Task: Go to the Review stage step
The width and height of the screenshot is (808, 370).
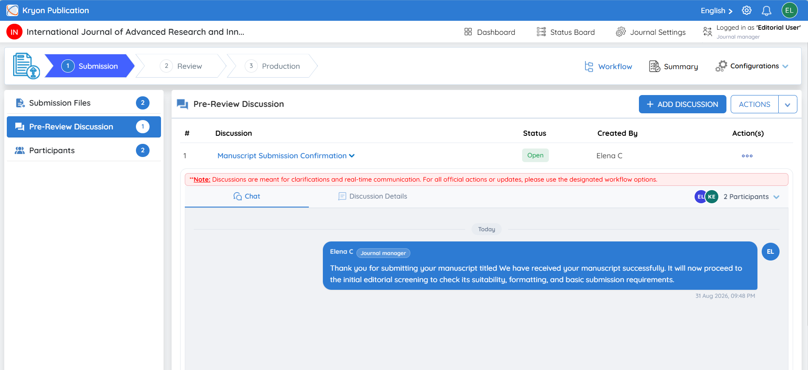Action: coord(182,66)
